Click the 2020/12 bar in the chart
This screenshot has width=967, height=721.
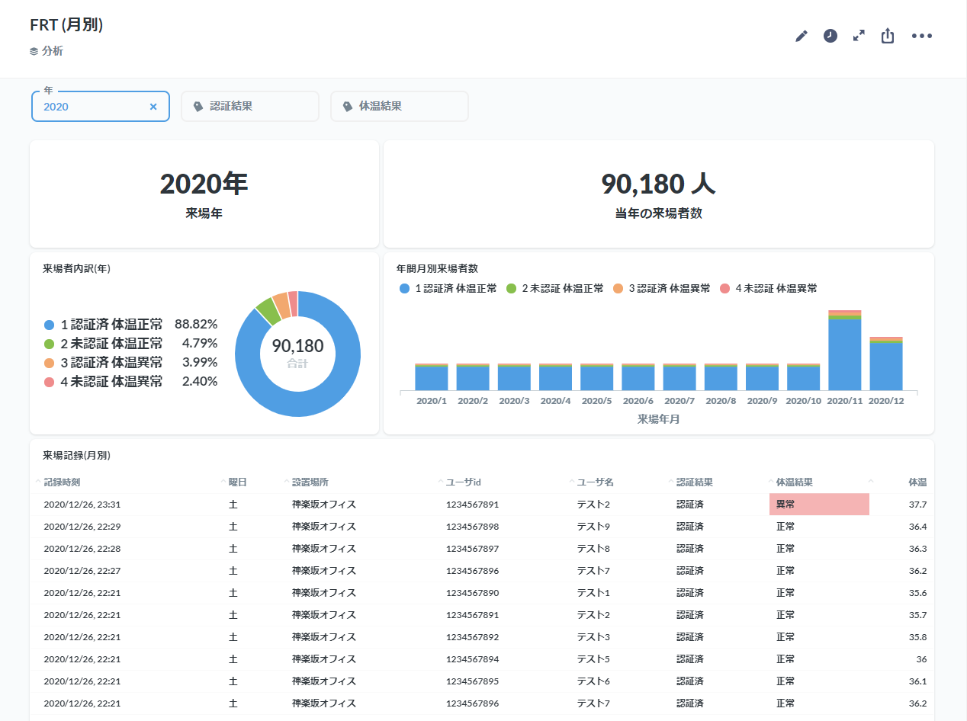pyautogui.click(x=886, y=364)
